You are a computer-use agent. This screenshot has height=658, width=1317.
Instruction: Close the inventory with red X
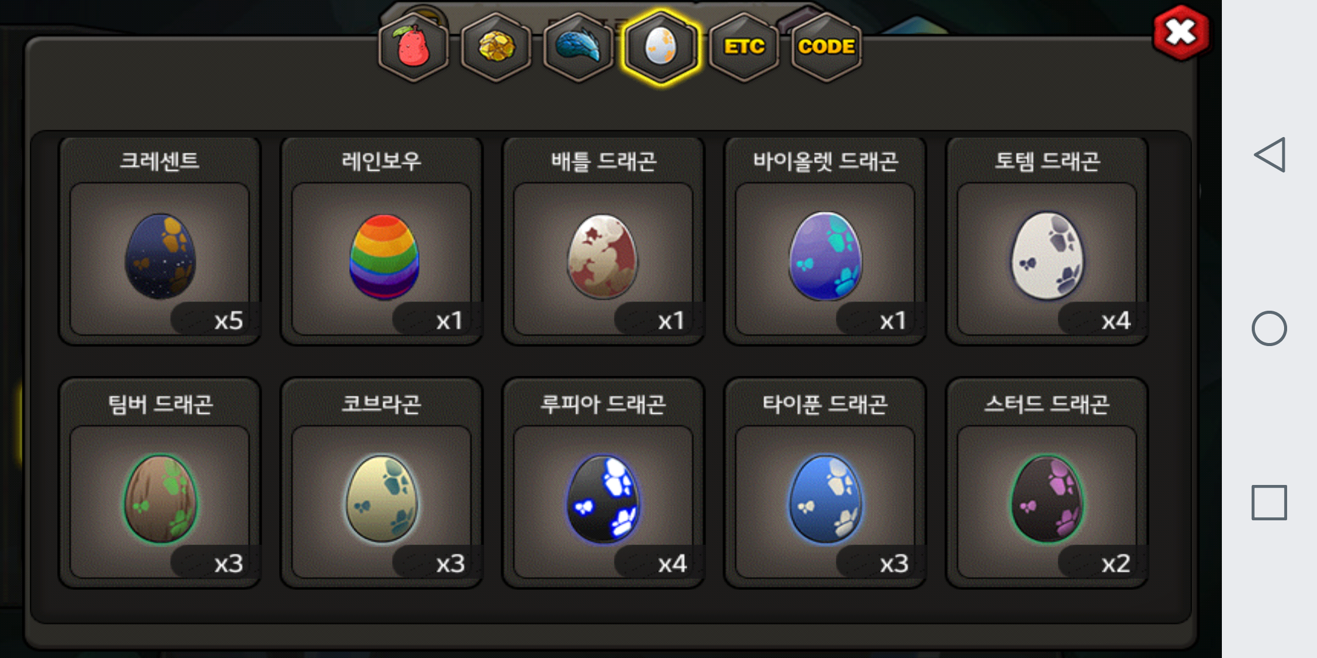(x=1181, y=33)
